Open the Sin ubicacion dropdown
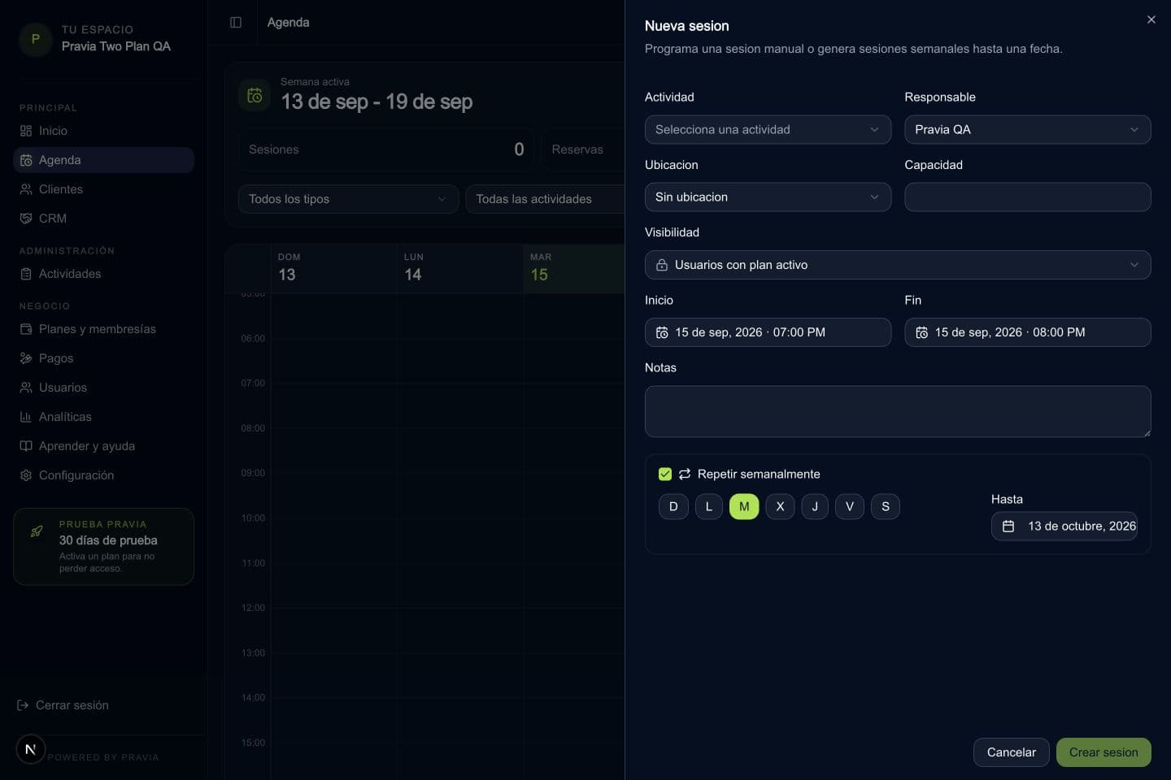 pos(768,197)
